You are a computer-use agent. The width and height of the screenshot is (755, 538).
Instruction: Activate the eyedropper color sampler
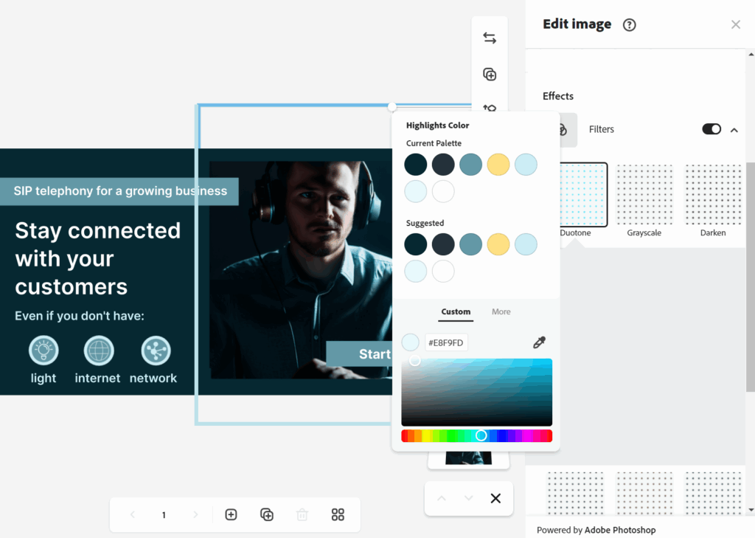(x=539, y=342)
